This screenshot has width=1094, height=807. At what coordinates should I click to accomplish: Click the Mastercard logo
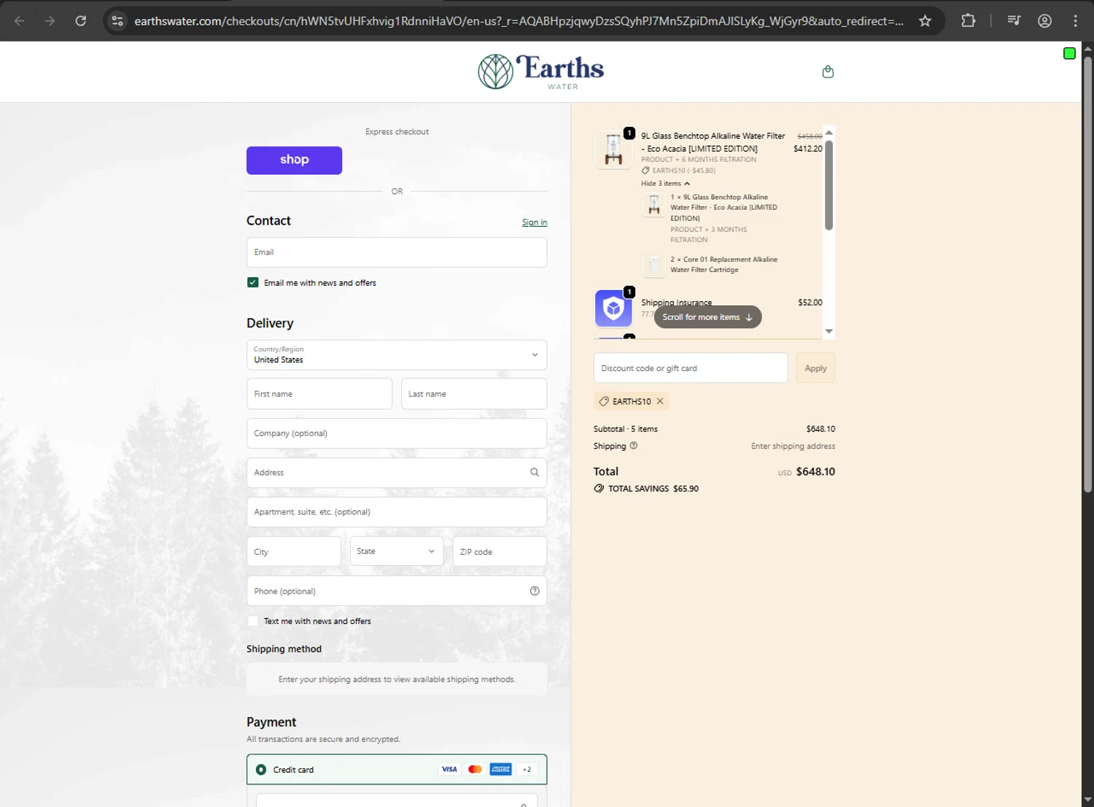475,769
